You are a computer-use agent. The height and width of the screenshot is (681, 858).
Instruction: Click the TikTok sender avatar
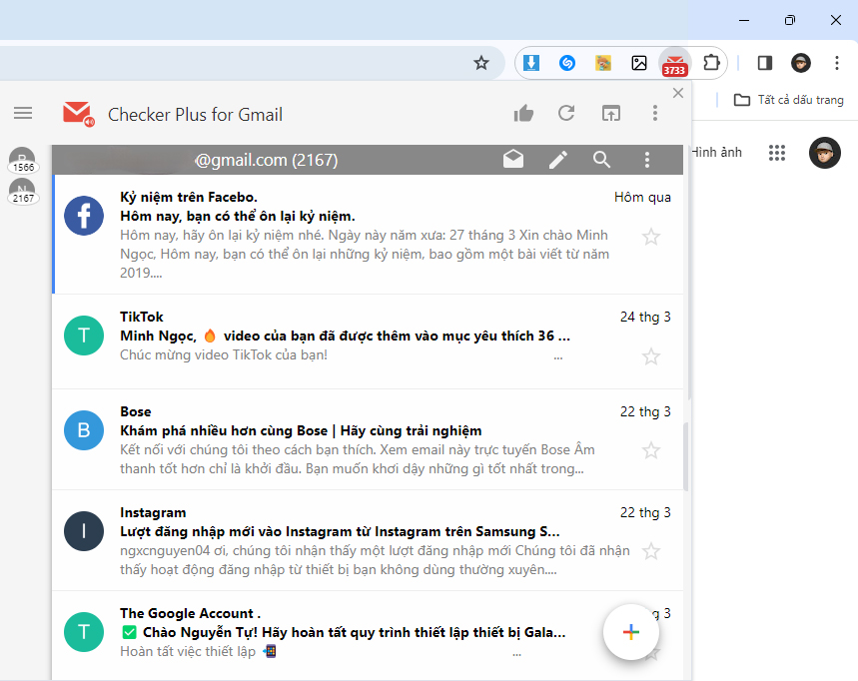tap(84, 336)
